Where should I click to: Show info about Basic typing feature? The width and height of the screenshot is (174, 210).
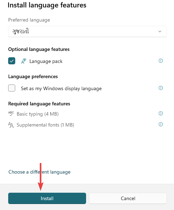tap(161, 113)
